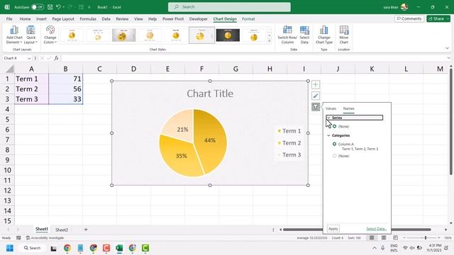Click the Apply button
This screenshot has width=454, height=255.
333,229
